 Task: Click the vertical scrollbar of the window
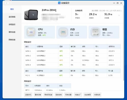124,43
